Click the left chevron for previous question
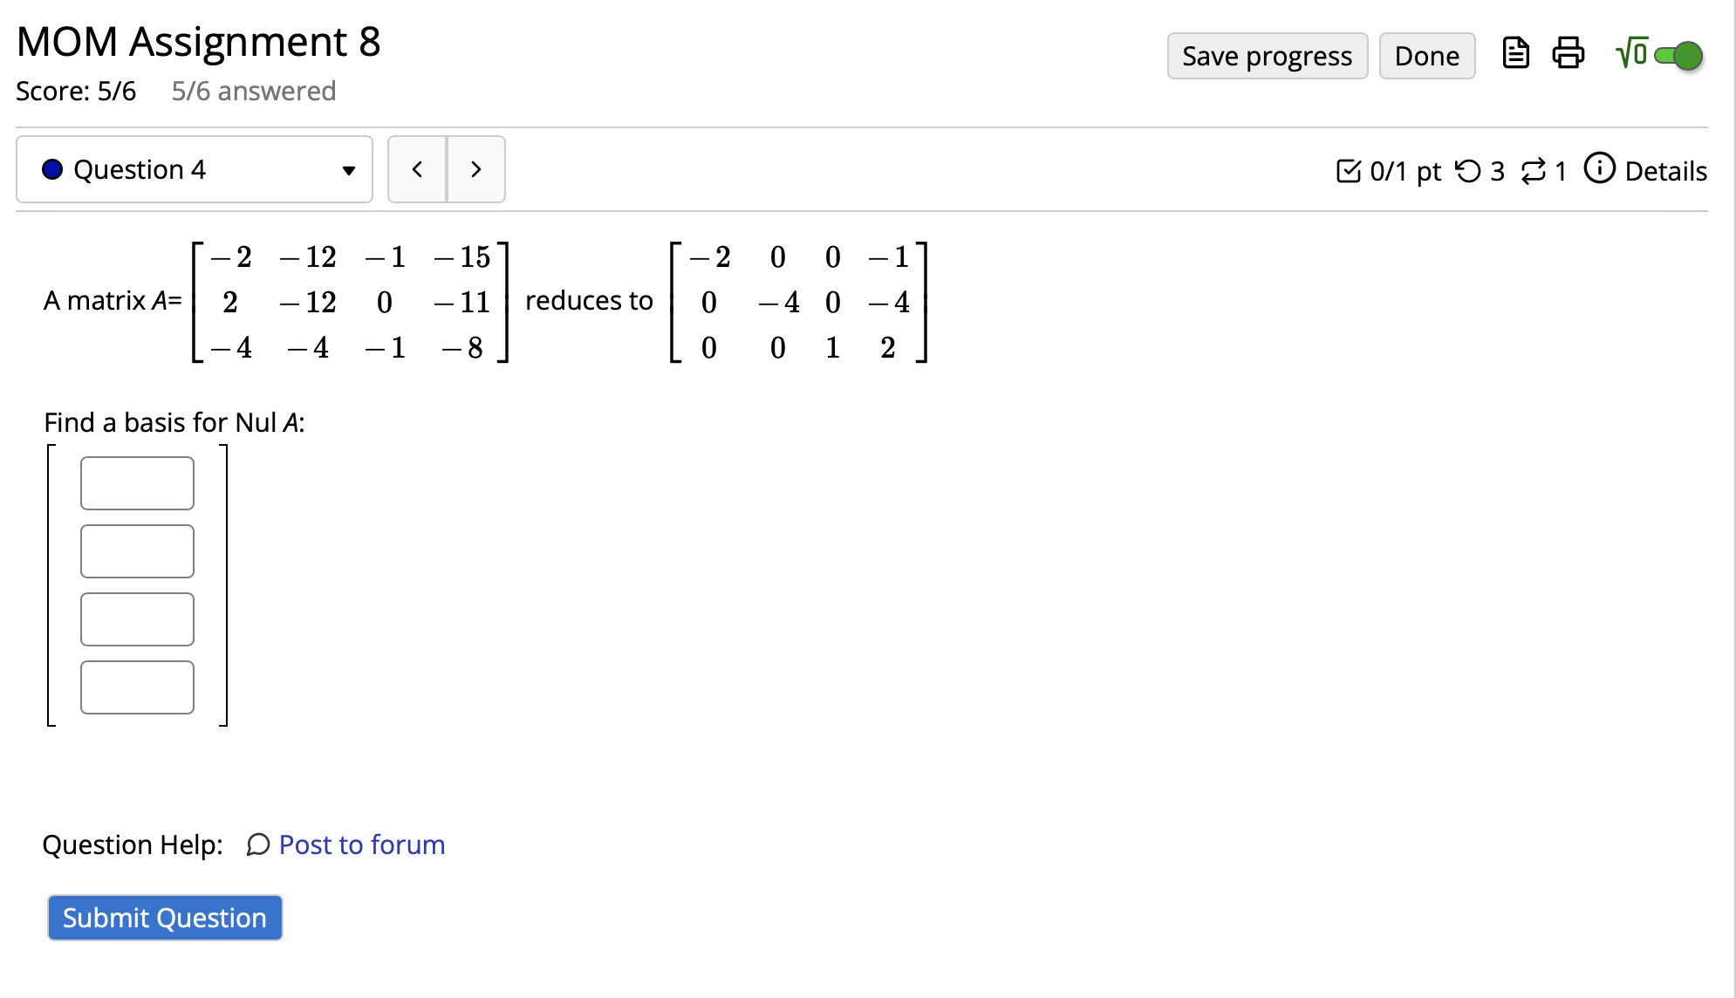Image resolution: width=1736 pixels, height=998 pixels. click(417, 169)
